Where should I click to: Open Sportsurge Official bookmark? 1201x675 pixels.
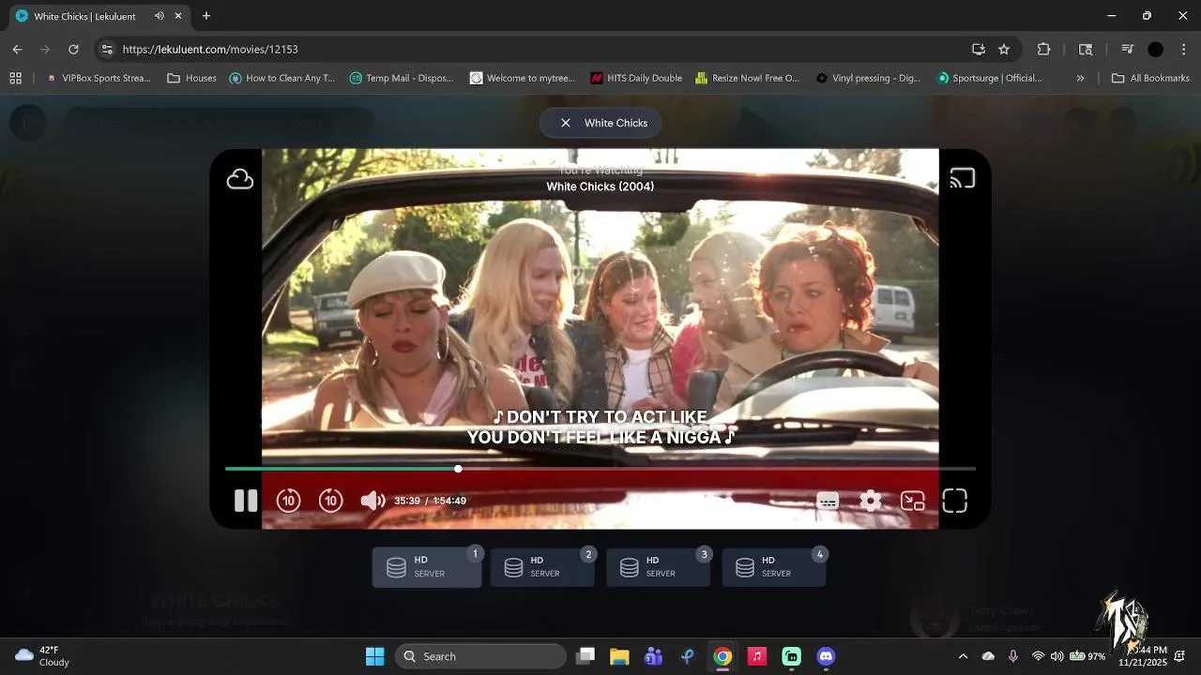point(990,78)
